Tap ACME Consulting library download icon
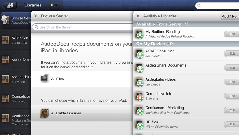239x135 pixels. [x=139, y=54]
